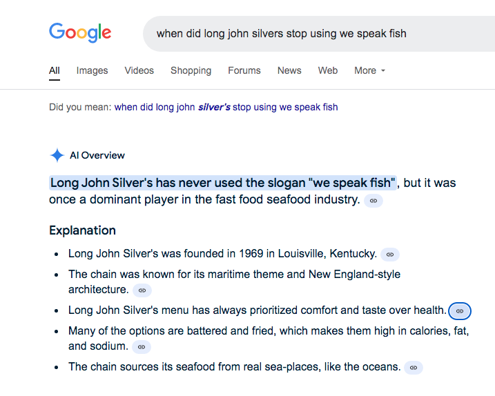The width and height of the screenshot is (495, 396).
Task: Click the Did you mean silver's suggestion link
Action: coord(226,108)
